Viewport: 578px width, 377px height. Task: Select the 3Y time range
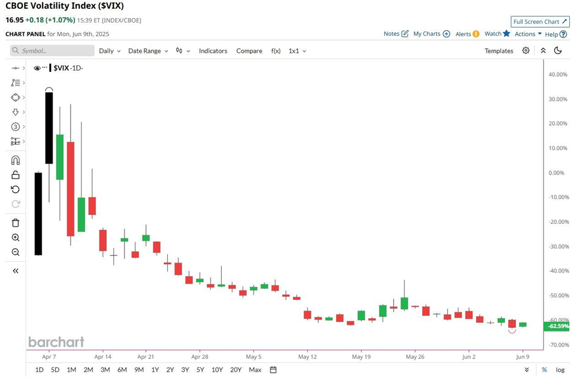185,370
